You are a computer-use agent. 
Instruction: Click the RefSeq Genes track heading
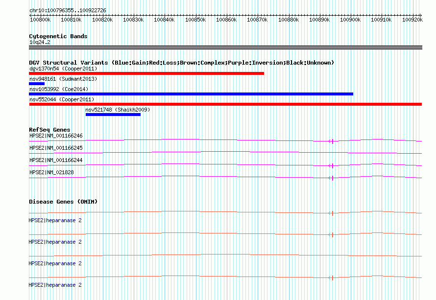49,130
